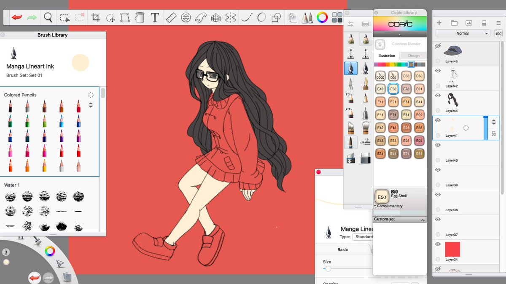Select the Zoom magnifier tool

coord(48,17)
